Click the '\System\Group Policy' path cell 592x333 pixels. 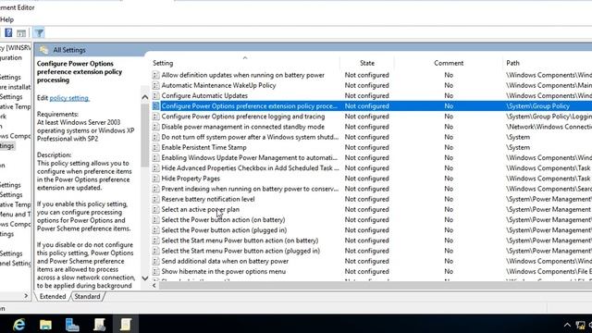(538, 106)
